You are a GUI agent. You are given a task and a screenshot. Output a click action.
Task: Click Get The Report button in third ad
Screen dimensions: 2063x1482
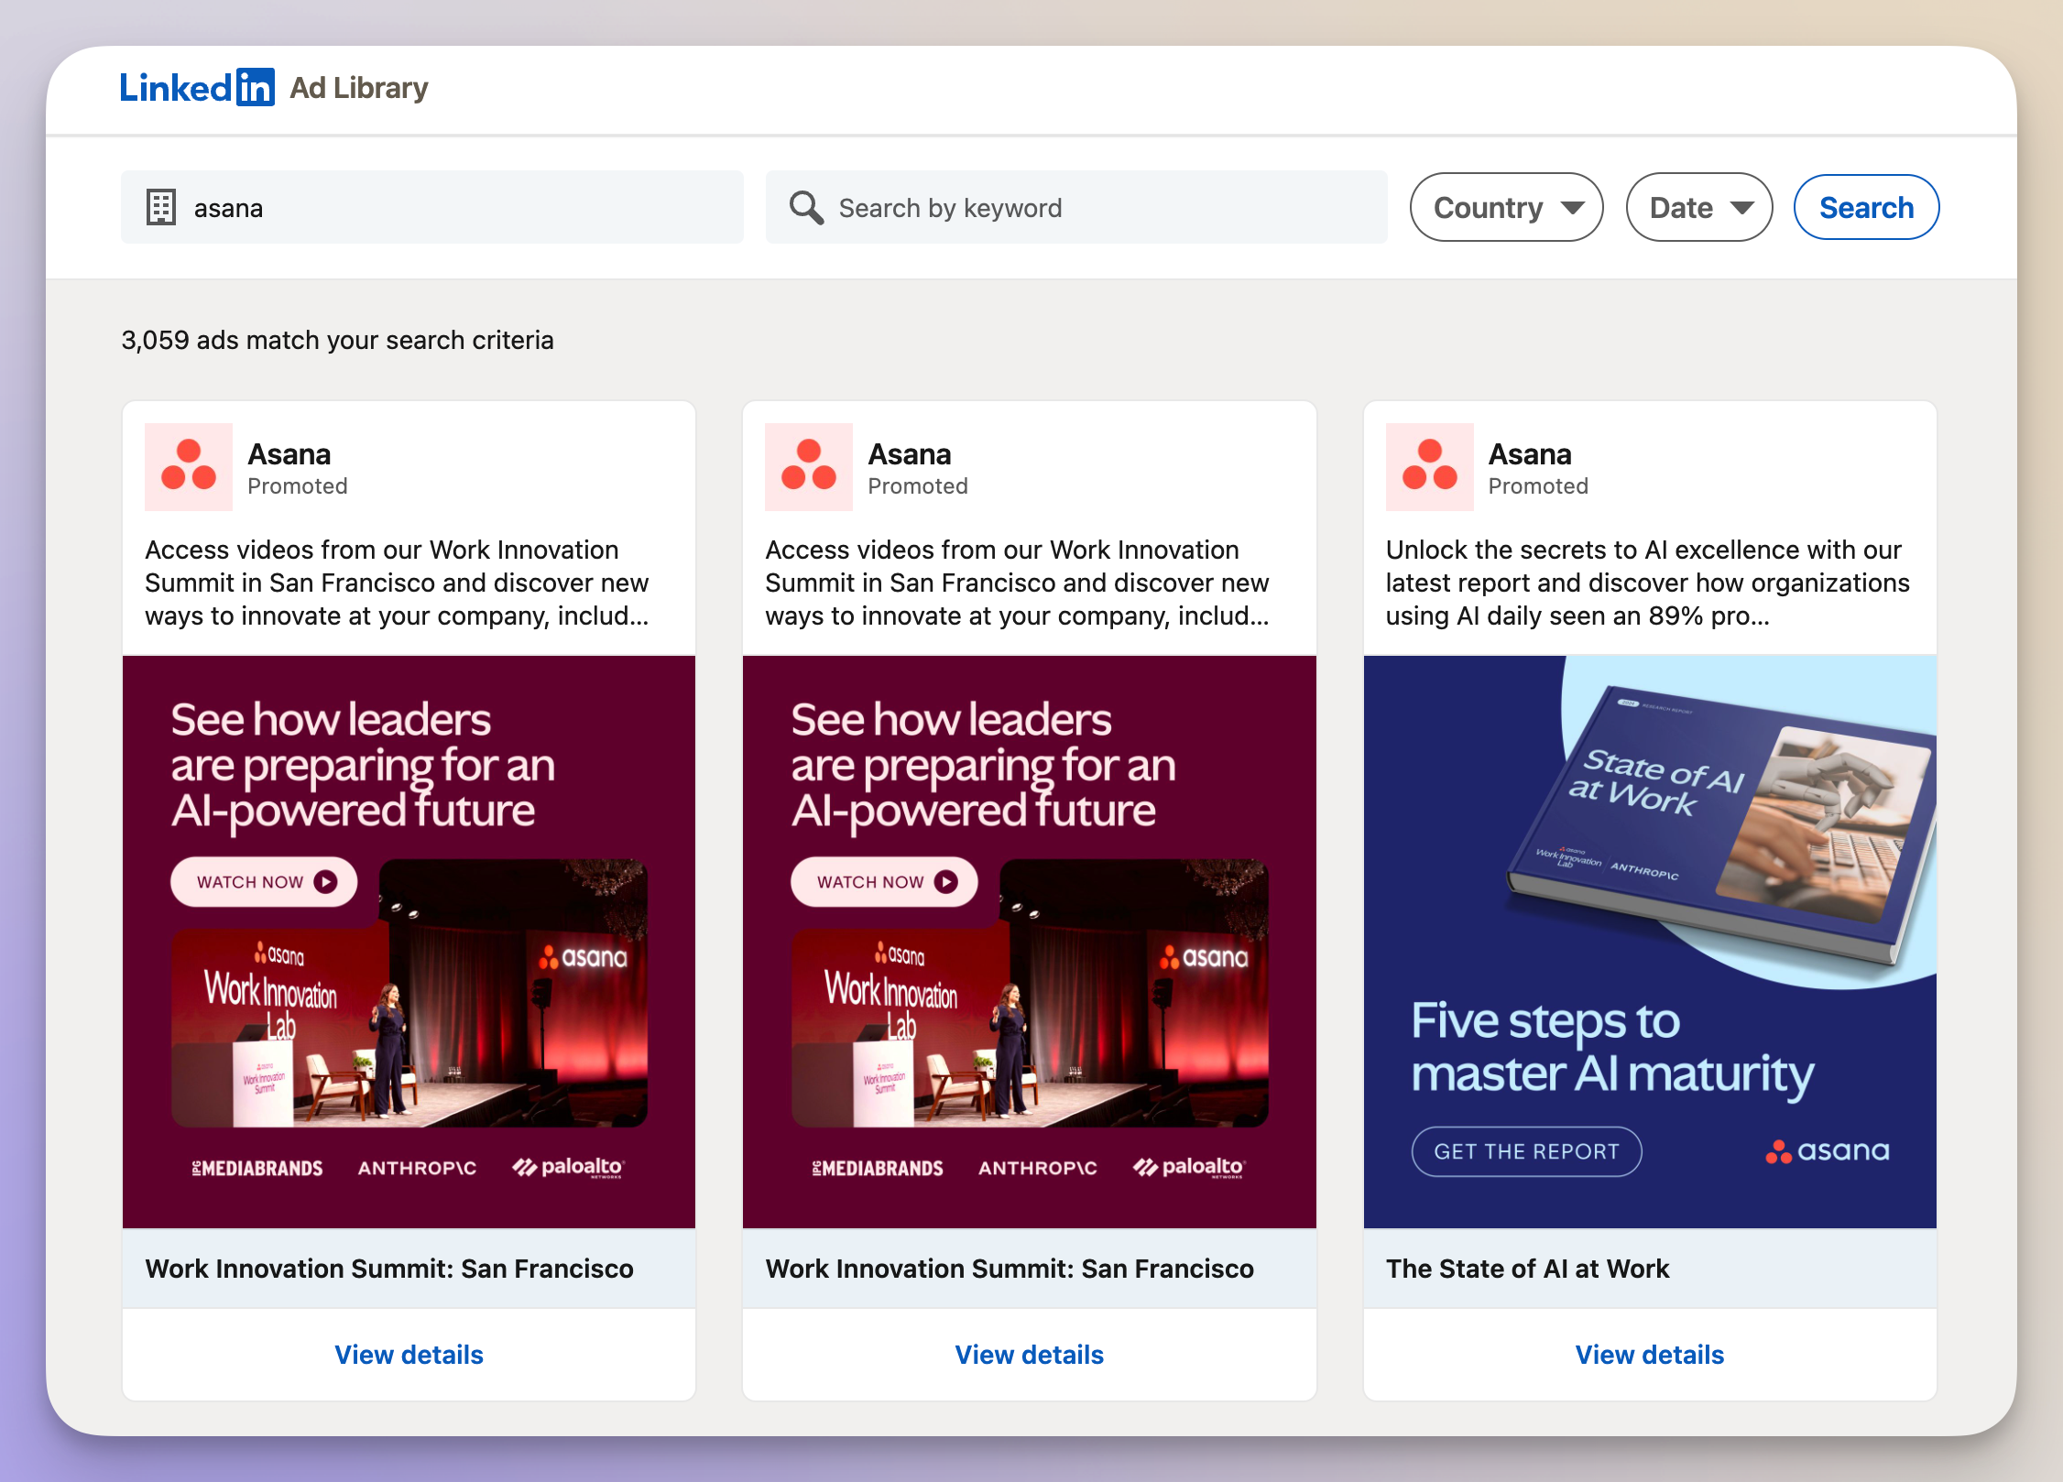1526,1151
